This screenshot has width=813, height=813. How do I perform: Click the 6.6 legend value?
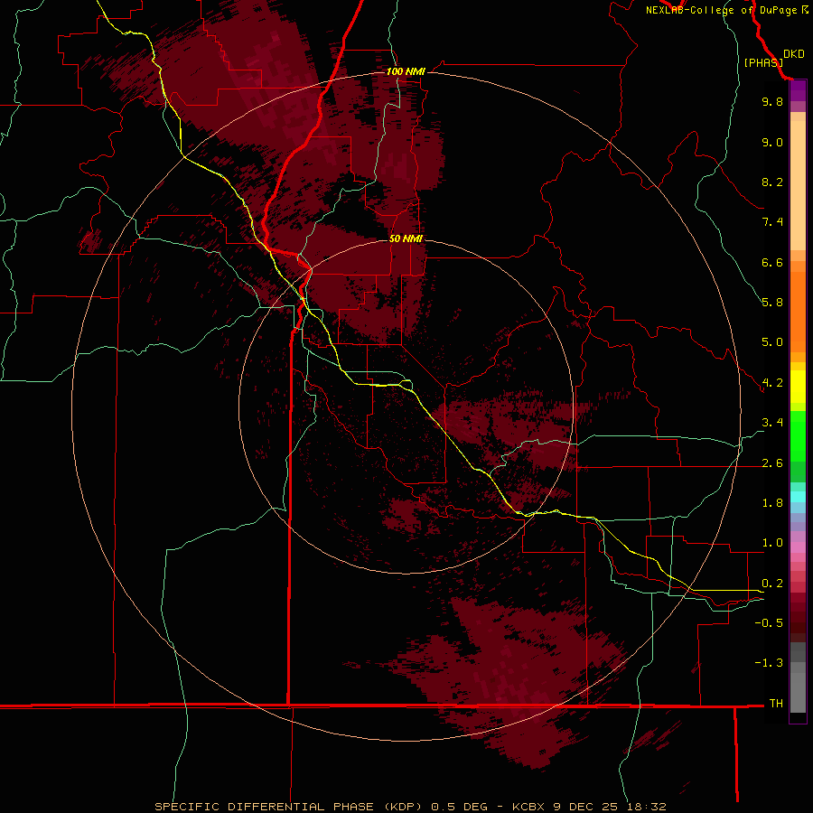tap(772, 262)
